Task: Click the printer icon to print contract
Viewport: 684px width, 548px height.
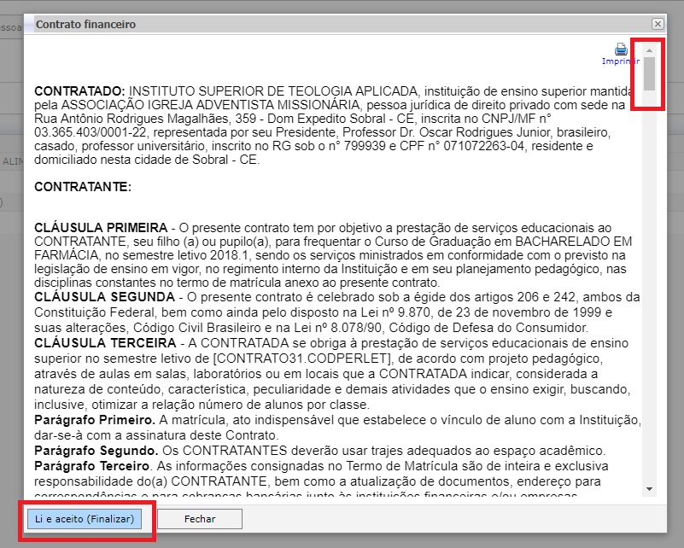Action: (621, 50)
